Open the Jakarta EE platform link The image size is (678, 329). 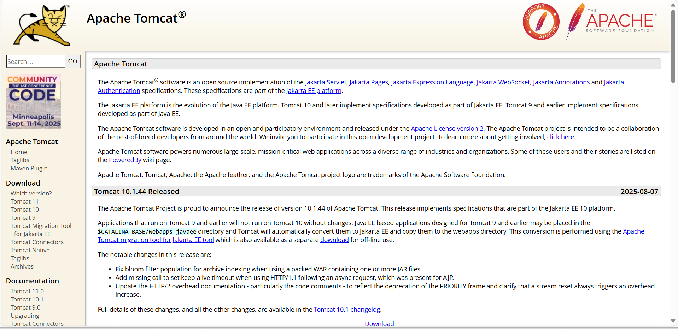point(314,90)
